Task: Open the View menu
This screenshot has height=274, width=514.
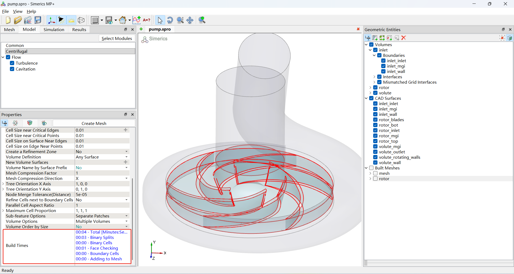Action: [x=18, y=11]
